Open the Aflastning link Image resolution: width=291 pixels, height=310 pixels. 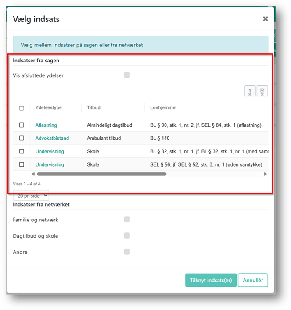click(x=46, y=125)
